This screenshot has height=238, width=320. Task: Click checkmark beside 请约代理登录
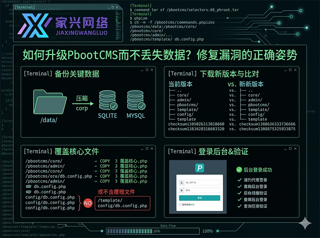[240, 180]
